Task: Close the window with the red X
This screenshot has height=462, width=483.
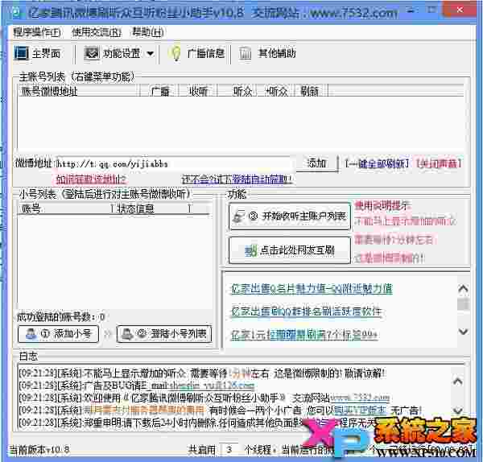Action: (460, 10)
